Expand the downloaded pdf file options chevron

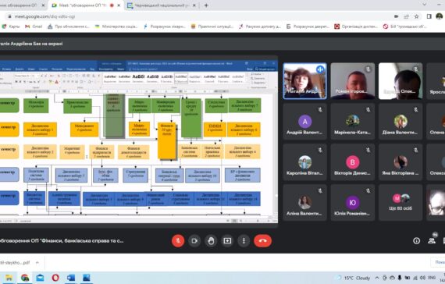click(37, 263)
